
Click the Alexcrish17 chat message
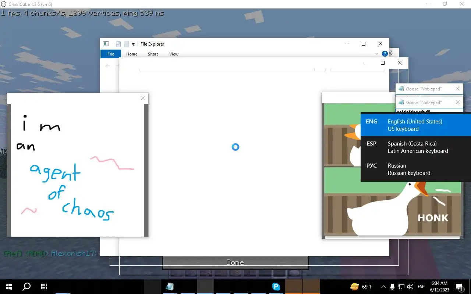tap(52, 253)
